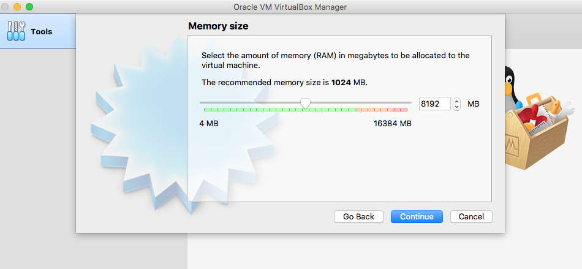
Task: Select the Tools sidebar entry label
Action: (x=42, y=31)
